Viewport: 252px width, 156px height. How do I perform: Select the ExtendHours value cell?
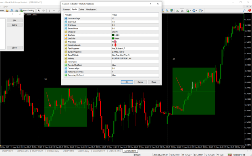(135, 29)
